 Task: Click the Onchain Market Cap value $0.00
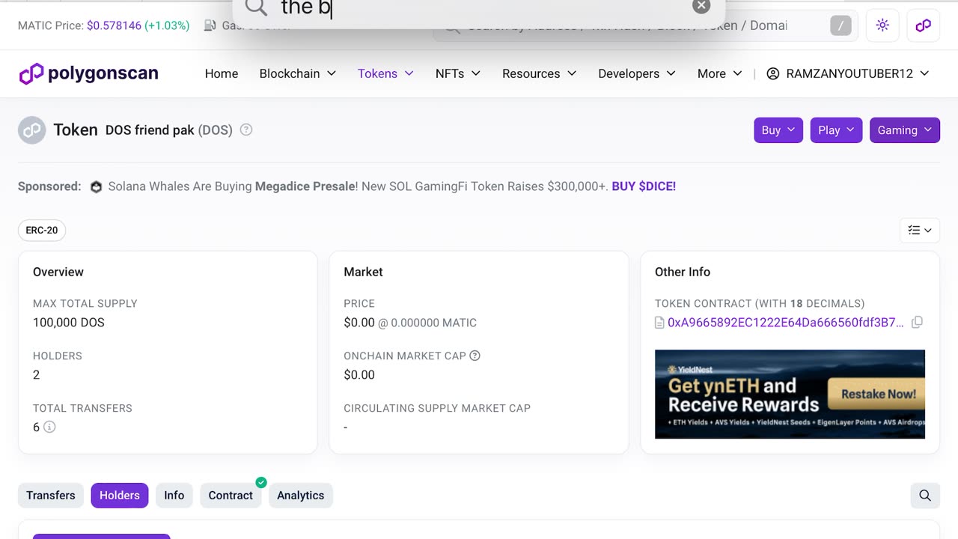click(359, 375)
